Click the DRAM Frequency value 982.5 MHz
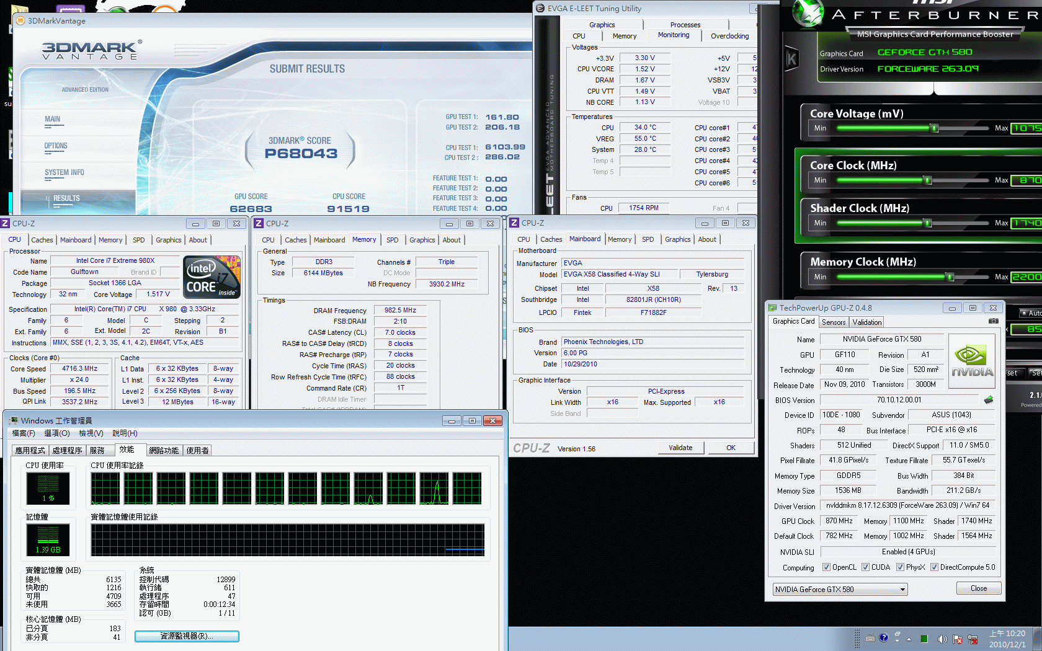Image resolution: width=1042 pixels, height=651 pixels. [400, 310]
